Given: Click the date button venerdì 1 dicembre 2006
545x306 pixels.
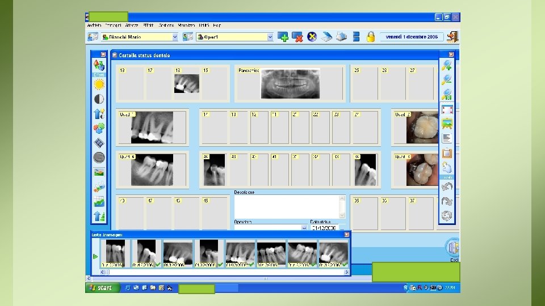Looking at the screenshot, I should (x=412, y=37).
